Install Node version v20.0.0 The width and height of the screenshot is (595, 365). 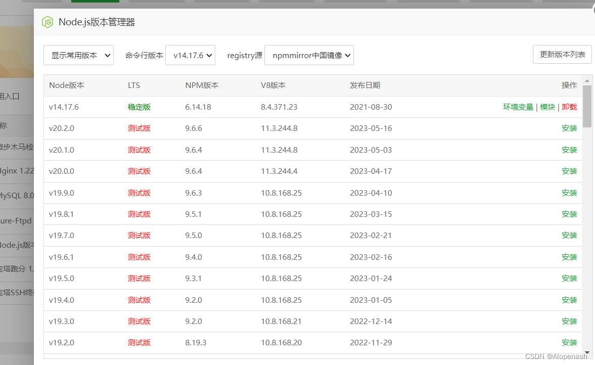pos(569,171)
